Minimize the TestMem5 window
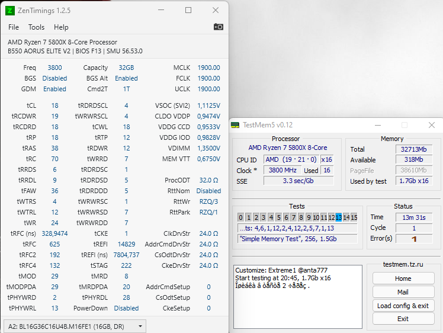443x333 pixels. (378, 125)
